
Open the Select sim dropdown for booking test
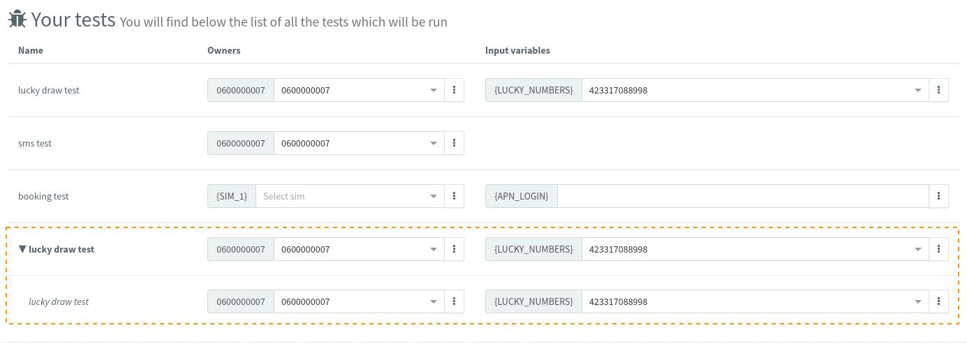(349, 196)
